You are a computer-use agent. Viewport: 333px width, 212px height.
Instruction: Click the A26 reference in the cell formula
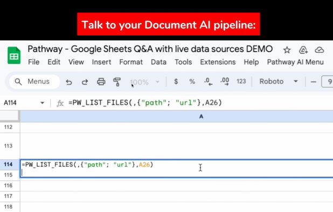tap(144, 165)
